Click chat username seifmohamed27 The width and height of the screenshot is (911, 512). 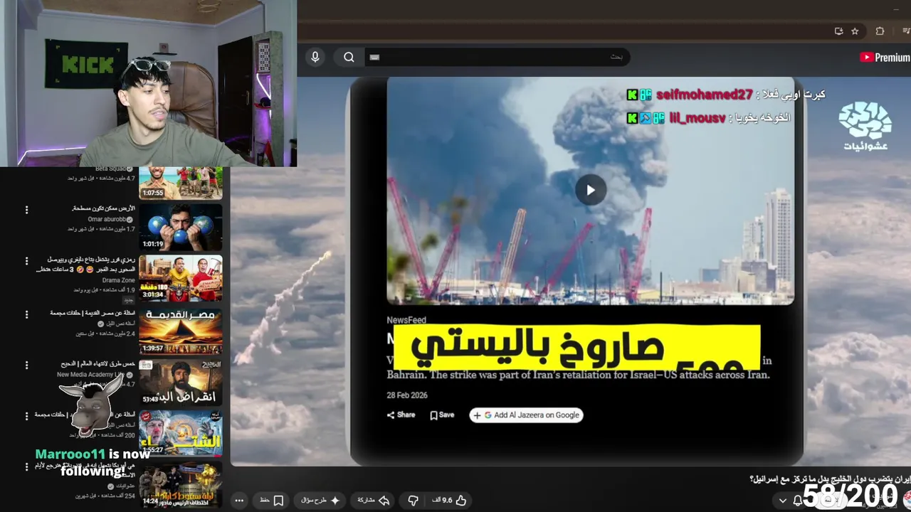click(x=704, y=95)
